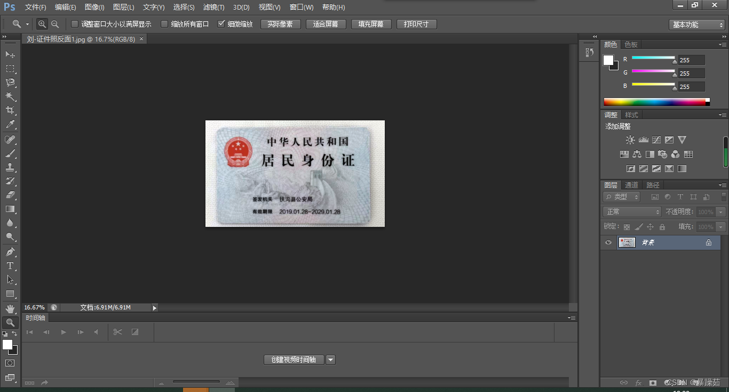This screenshot has height=392, width=729.
Task: Select the Brush tool
Action: [x=10, y=153]
